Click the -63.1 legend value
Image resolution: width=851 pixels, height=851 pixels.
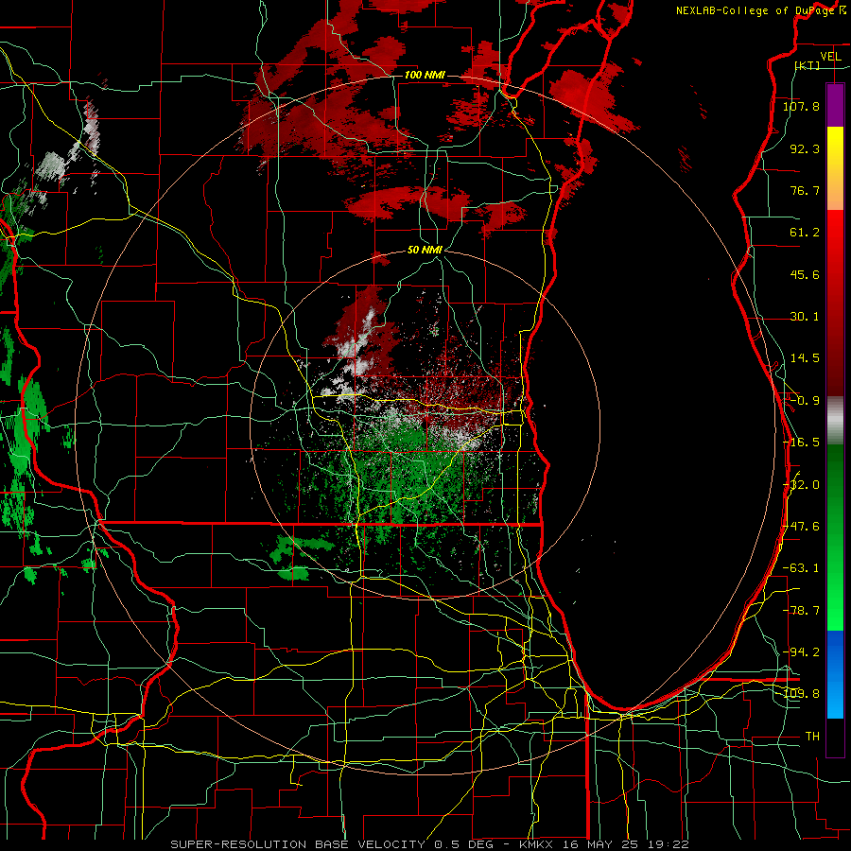point(801,568)
